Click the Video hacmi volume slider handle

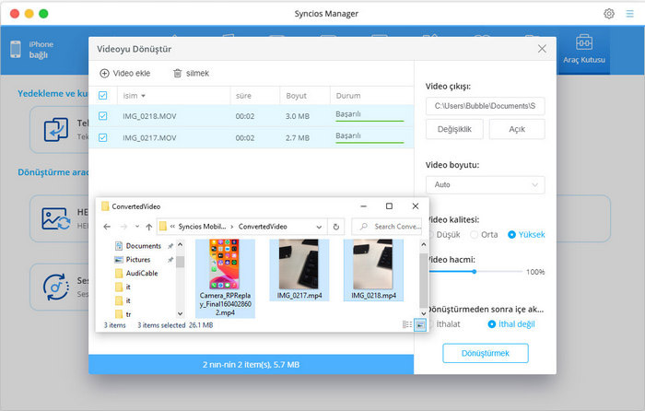coord(475,272)
